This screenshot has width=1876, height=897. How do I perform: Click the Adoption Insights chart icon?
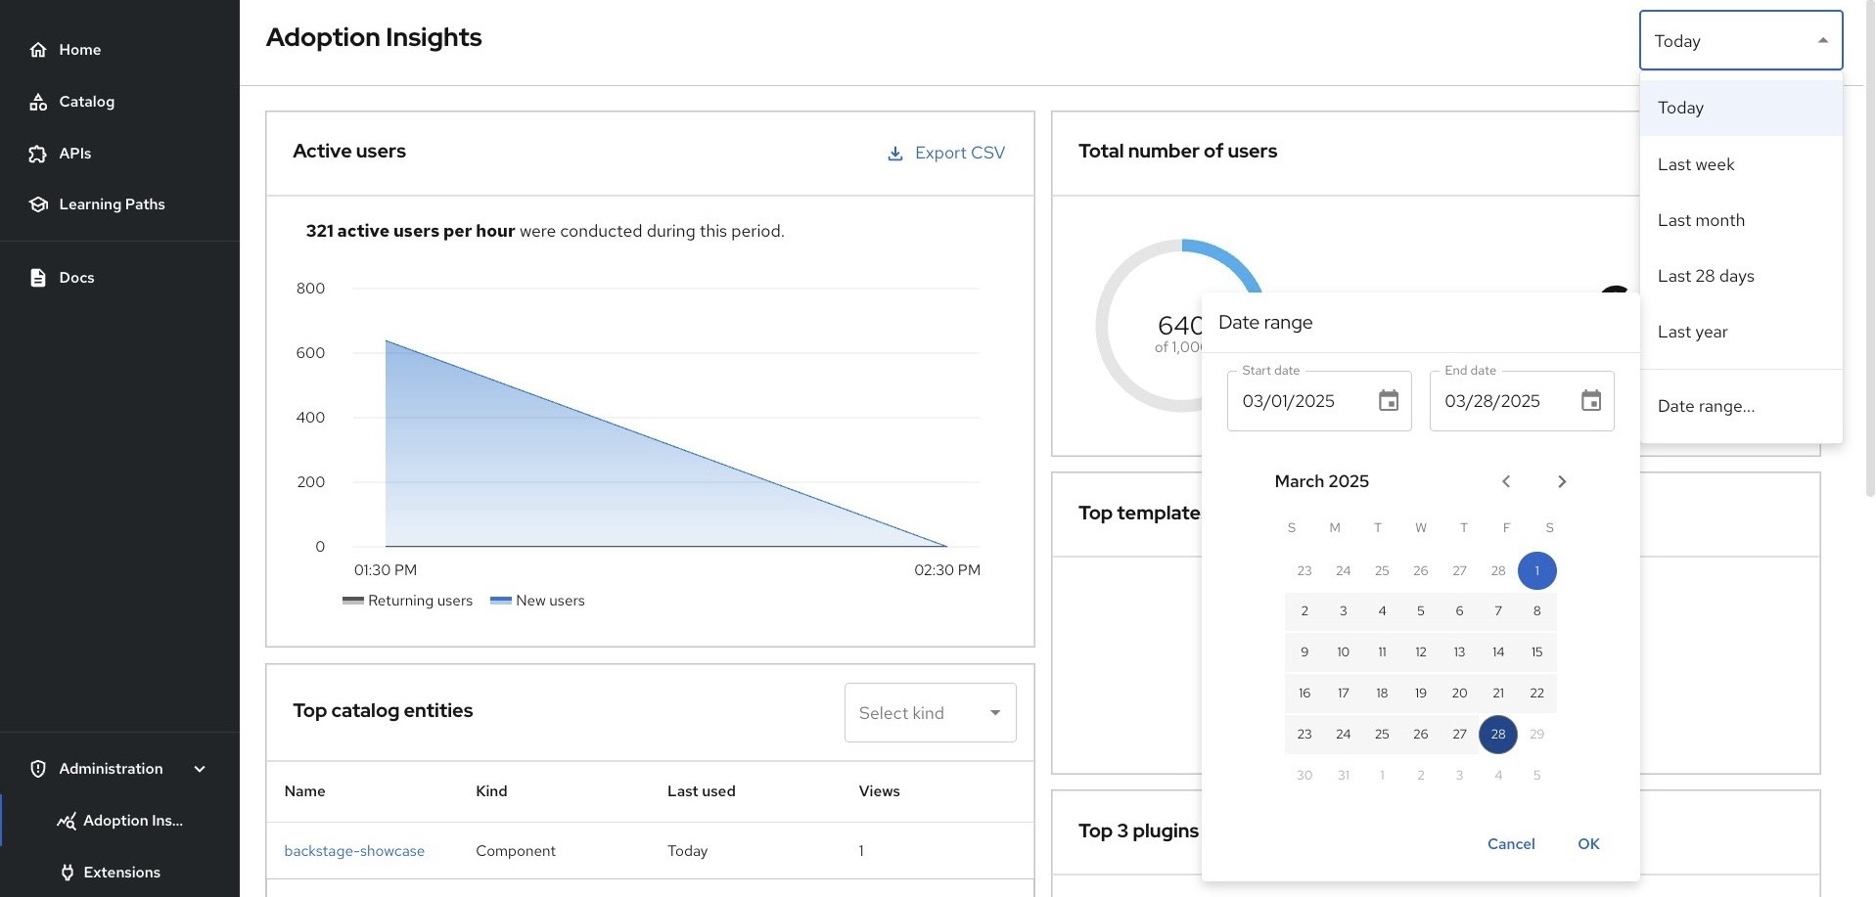point(65,821)
